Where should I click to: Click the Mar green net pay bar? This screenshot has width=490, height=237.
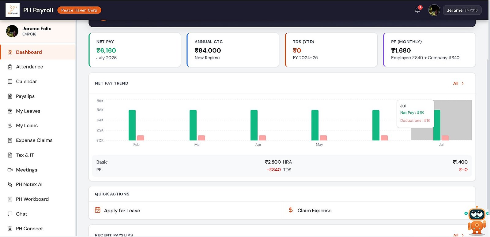(x=193, y=125)
